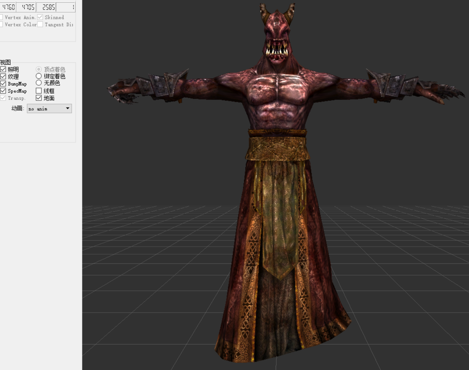Open the 动画 'no anim' dropdown
Screen dimensions: 469x370
(x=49, y=108)
